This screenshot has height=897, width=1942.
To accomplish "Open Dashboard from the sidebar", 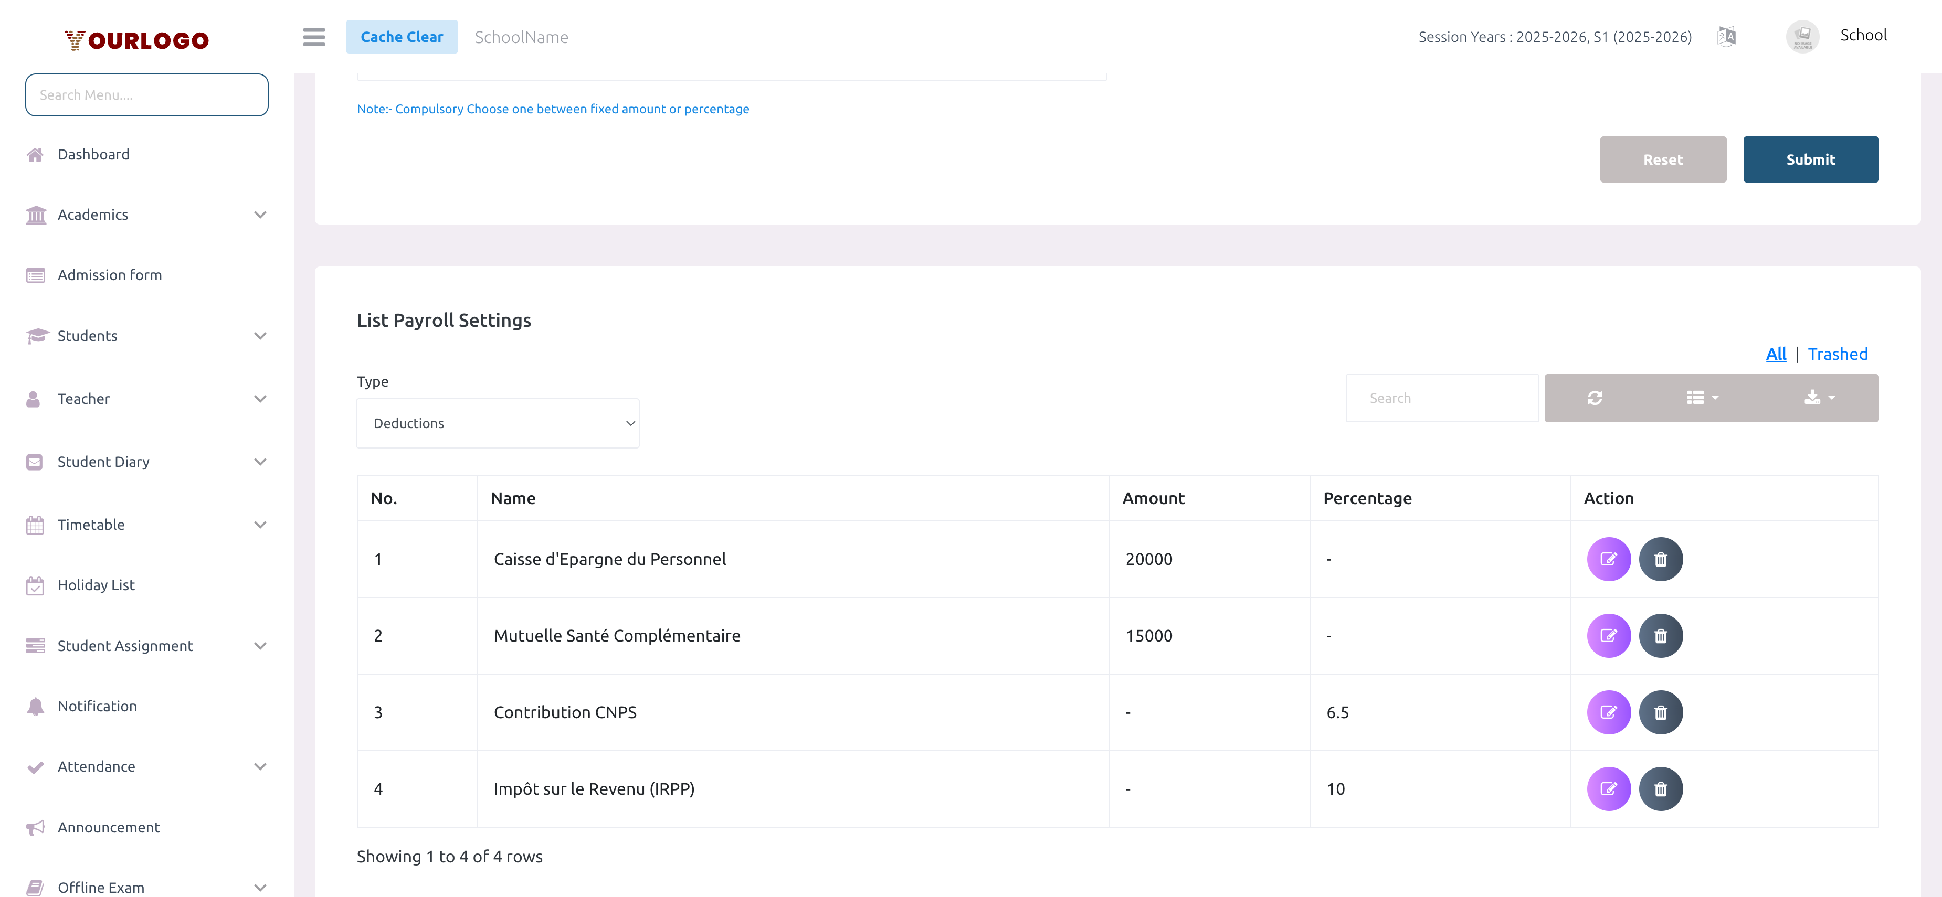I will coord(93,154).
